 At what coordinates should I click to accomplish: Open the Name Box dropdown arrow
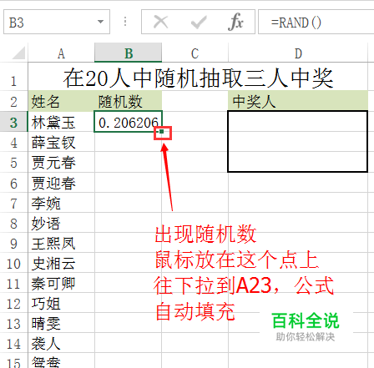click(100, 22)
